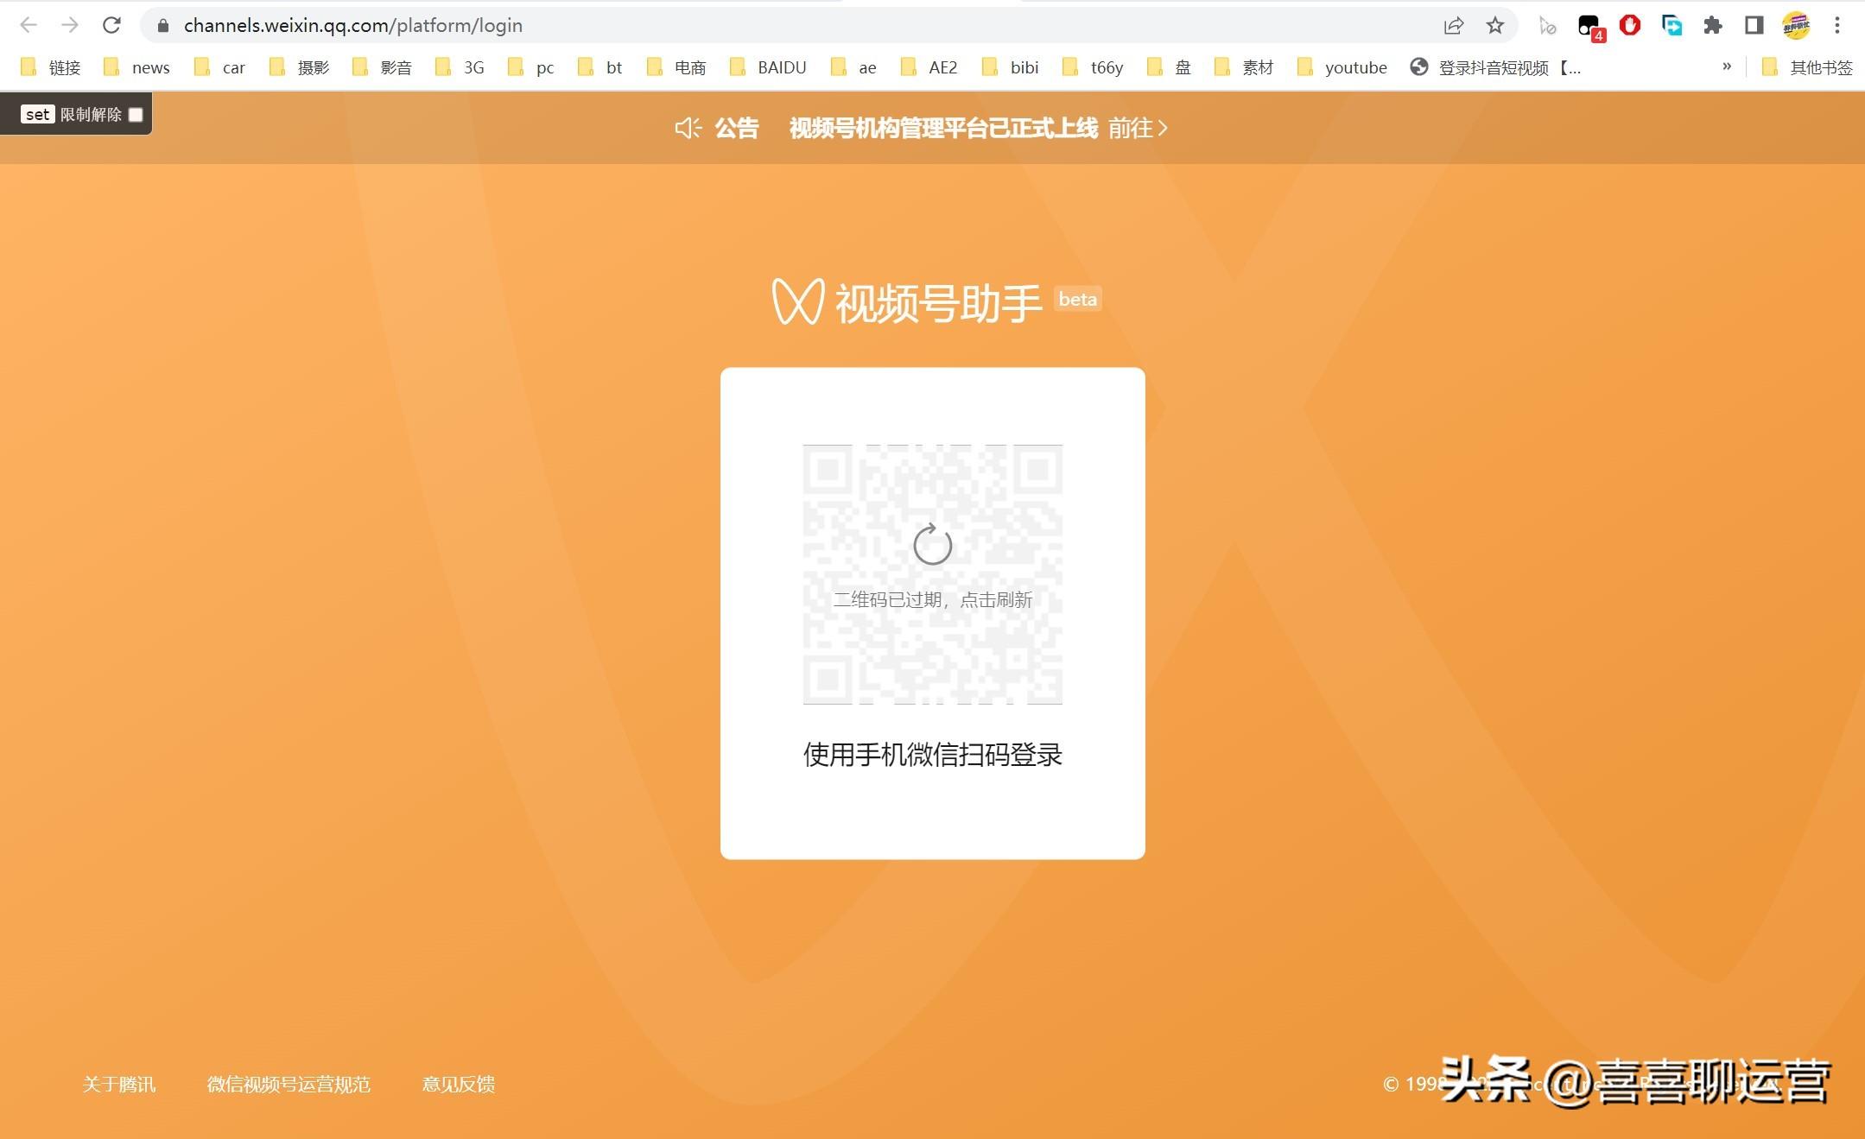The height and width of the screenshot is (1139, 1865).
Task: Open the share page icon in address bar
Action: click(x=1454, y=25)
